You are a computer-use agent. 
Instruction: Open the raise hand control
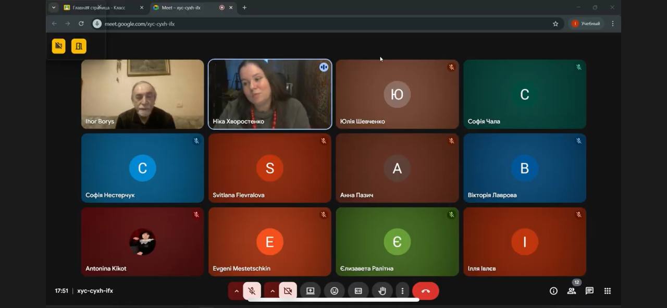(x=382, y=291)
